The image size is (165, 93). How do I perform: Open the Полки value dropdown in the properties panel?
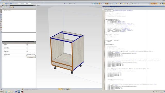click(x=35, y=56)
